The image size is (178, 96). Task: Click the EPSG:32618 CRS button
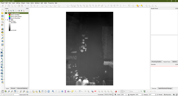(x=167, y=94)
